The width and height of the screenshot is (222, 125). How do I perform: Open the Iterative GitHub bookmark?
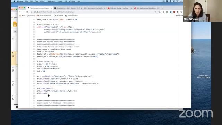71,16
